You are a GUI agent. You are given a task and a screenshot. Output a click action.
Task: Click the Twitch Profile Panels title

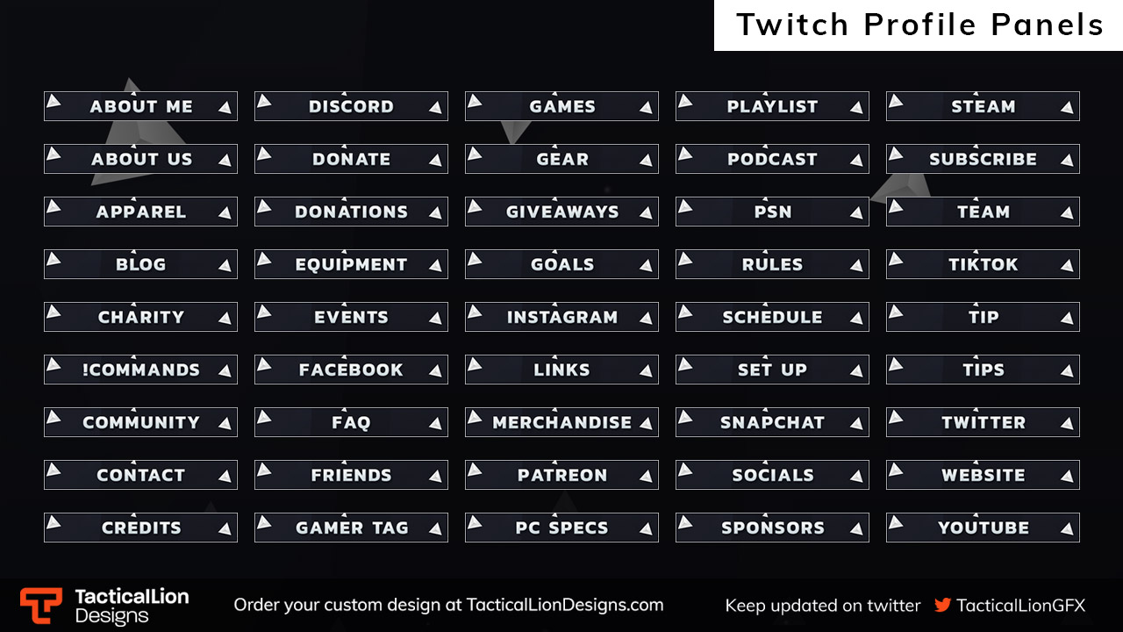(x=919, y=25)
